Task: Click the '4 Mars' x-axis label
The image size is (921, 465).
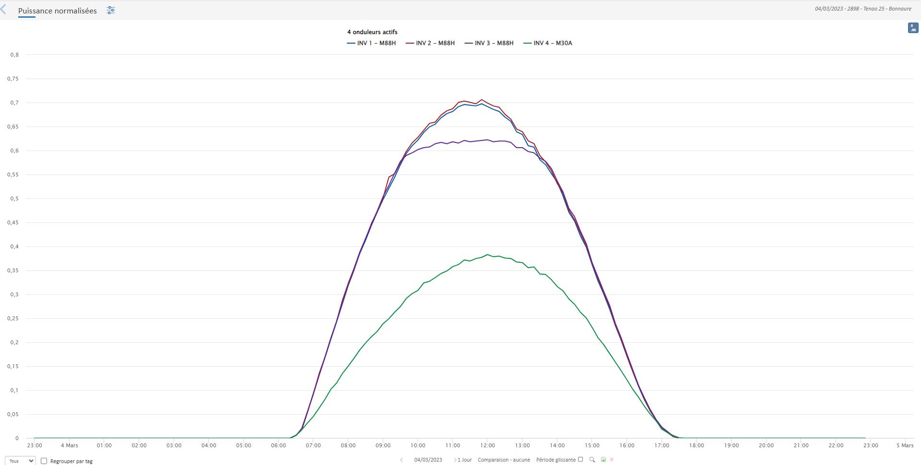Action: tap(69, 445)
